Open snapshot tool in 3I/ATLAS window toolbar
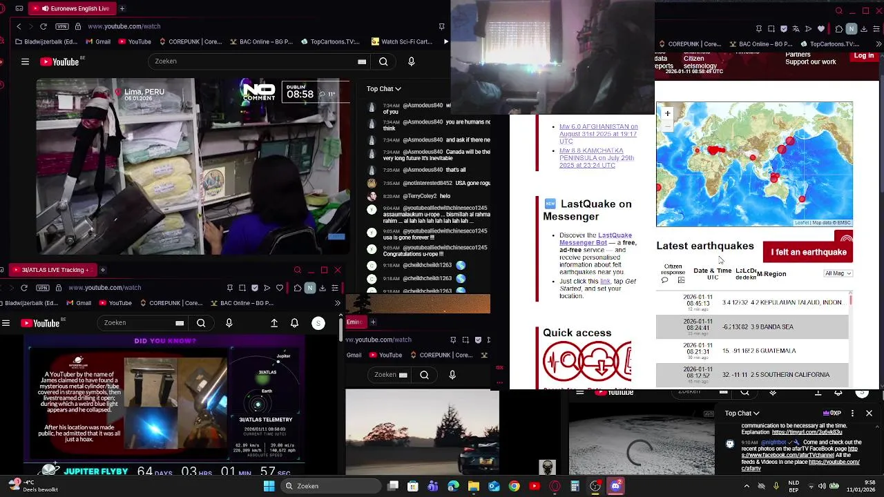Image resolution: width=884 pixels, height=497 pixels. [242, 288]
